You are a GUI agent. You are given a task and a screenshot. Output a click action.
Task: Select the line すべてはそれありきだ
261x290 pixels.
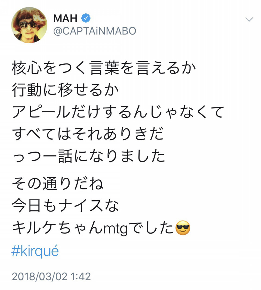click(x=88, y=134)
